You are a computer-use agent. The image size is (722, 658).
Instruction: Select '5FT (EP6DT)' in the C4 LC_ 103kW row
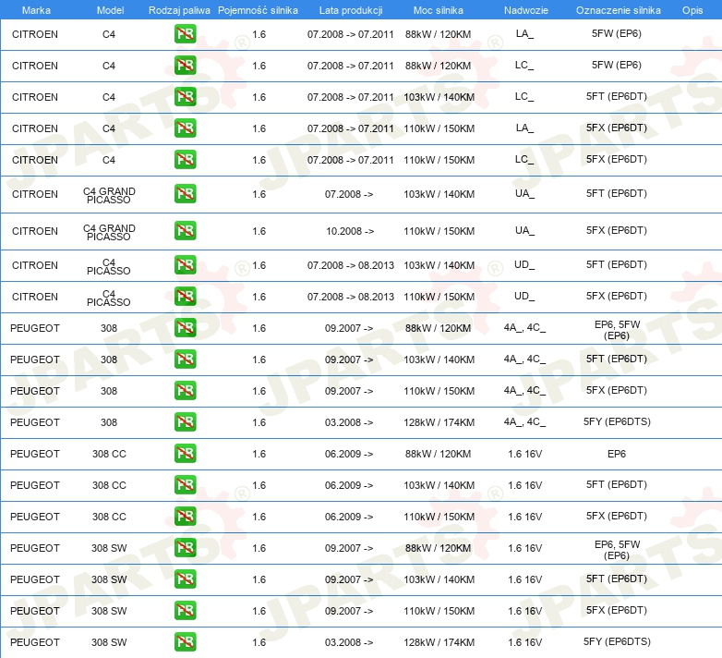tap(617, 96)
